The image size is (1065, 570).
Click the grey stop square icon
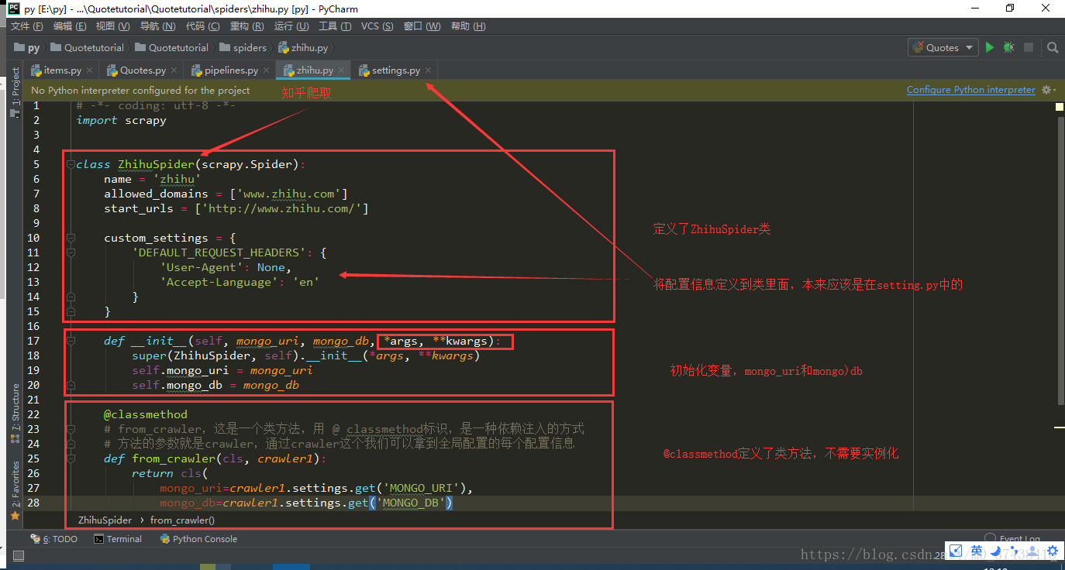(1029, 47)
